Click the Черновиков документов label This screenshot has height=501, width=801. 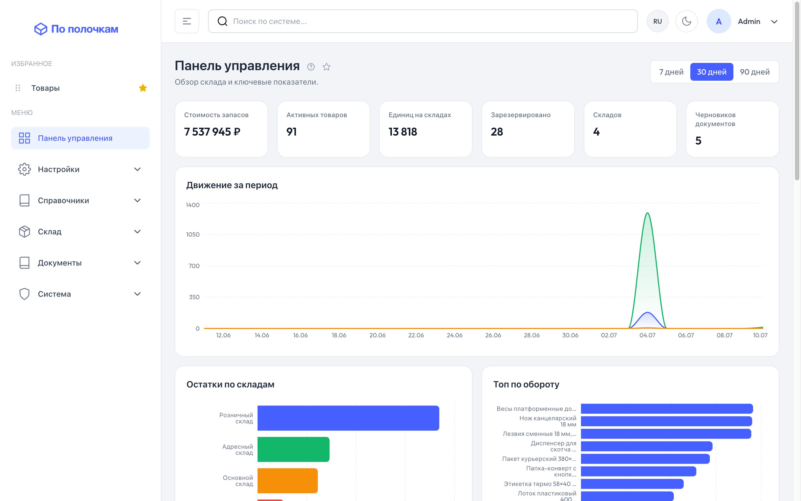715,119
